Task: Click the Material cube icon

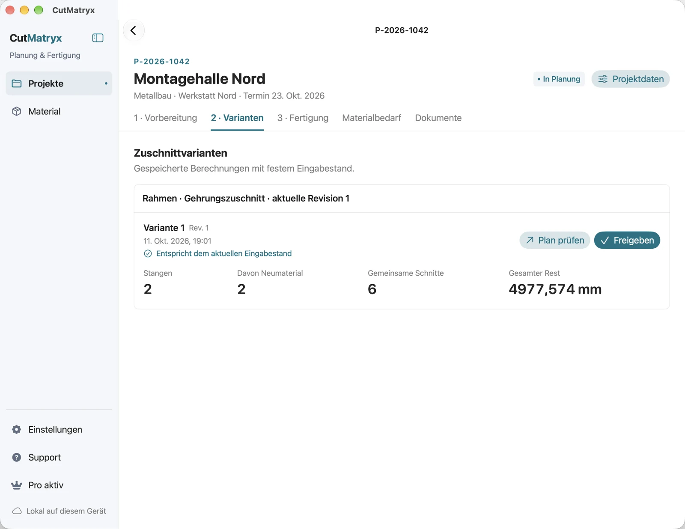Action: point(17,111)
